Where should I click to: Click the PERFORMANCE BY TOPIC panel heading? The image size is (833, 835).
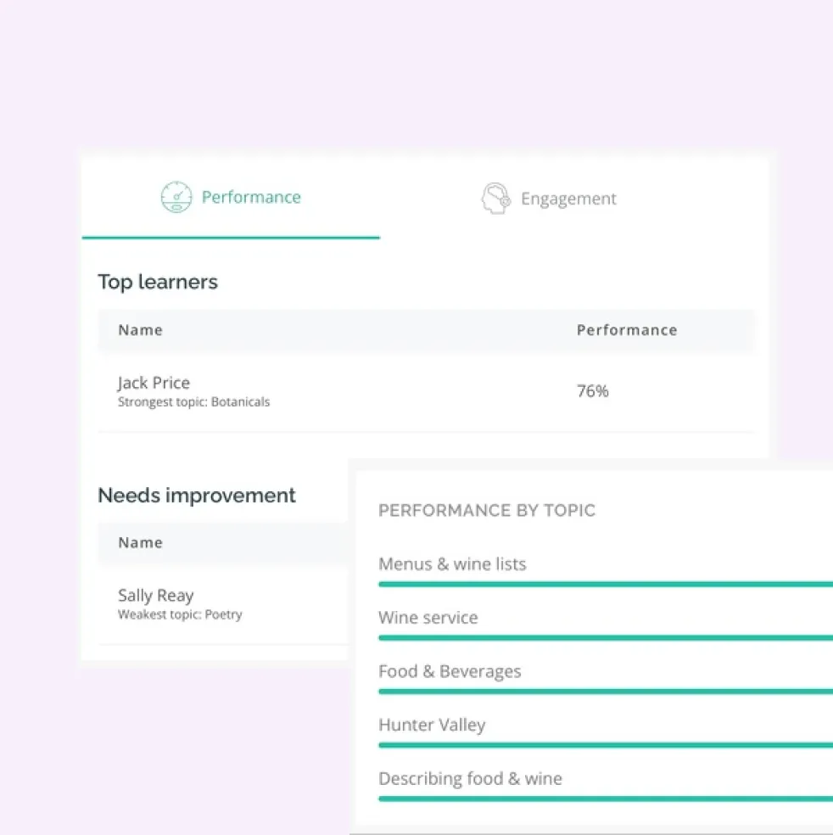pyautogui.click(x=487, y=510)
